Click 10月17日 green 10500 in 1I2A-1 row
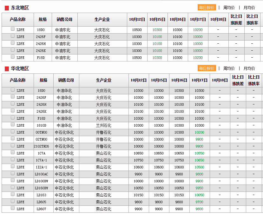This screenshot has width=263, height=214. click(x=199, y=167)
